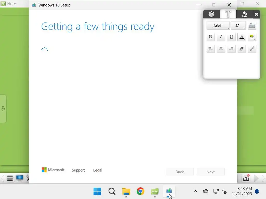266x199 pixels.
Task: Open the page sorter tray numbered 1
Action: tap(246, 178)
